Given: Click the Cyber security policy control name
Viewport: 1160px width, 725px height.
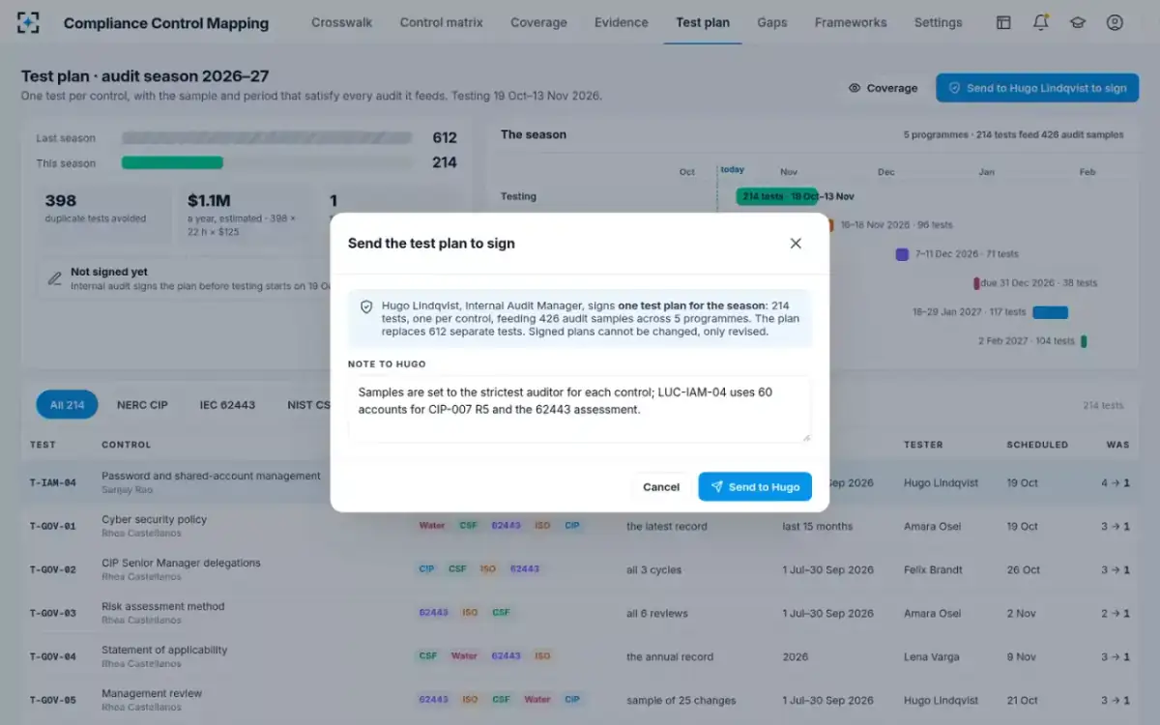Looking at the screenshot, I should [155, 519].
